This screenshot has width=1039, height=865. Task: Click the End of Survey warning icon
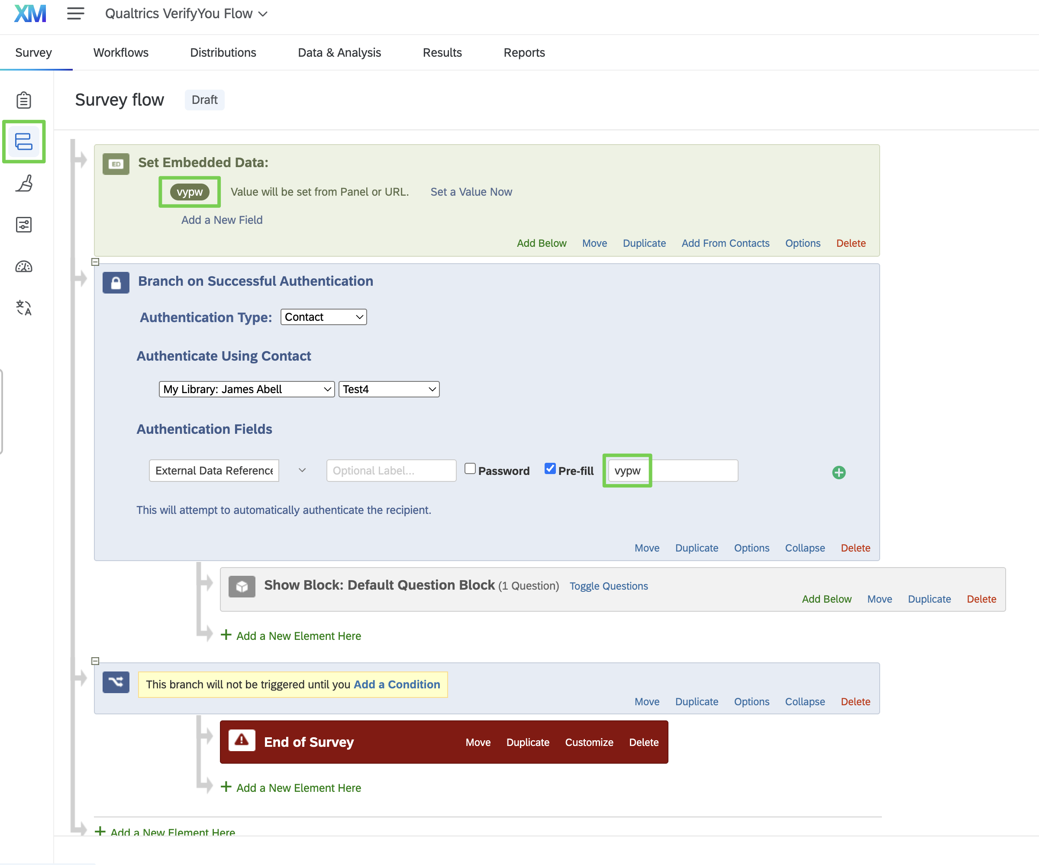242,740
